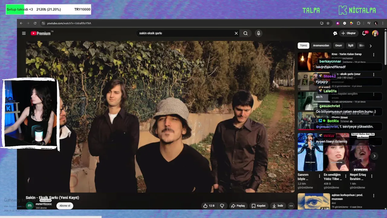Select the Tümü filter chip
Image resolution: width=387 pixels, height=218 pixels.
point(303,45)
